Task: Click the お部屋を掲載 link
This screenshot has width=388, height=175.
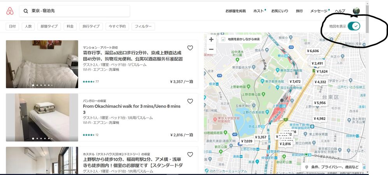Action: pos(236,11)
